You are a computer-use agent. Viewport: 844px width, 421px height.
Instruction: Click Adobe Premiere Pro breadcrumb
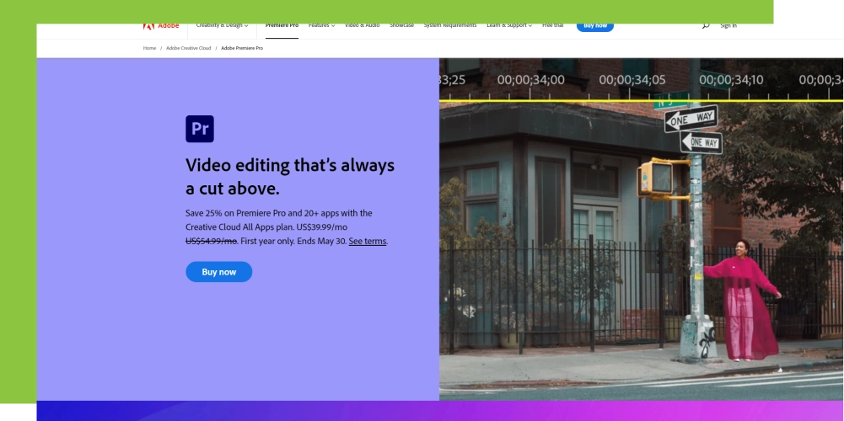[x=242, y=48]
